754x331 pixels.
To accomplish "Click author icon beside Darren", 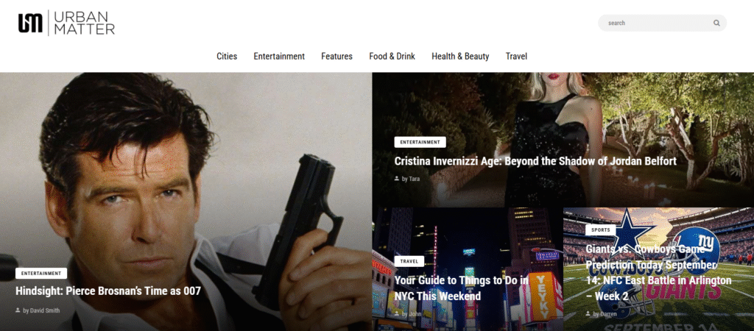I will (x=588, y=314).
